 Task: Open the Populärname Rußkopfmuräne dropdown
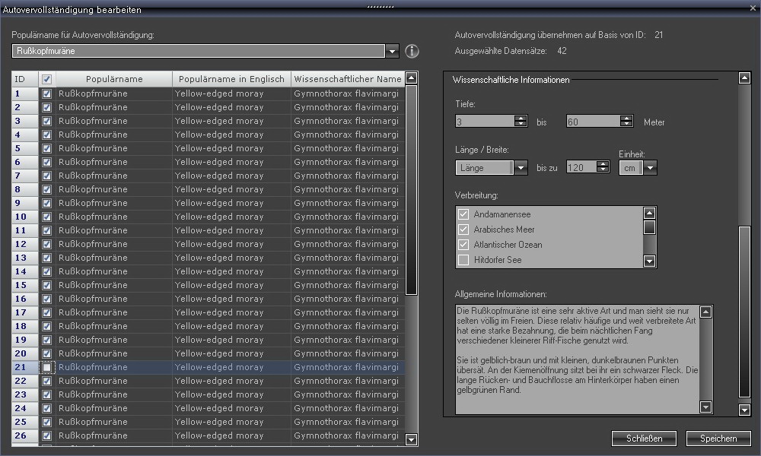393,52
